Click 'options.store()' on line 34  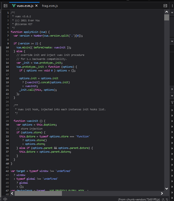tap(36, 140)
